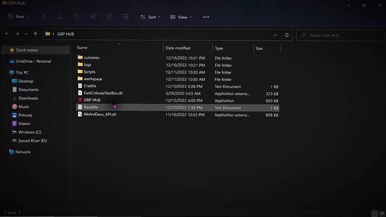Viewport: 386px width, 217px height.
Task: Click the folder icon in address bar
Action: click(x=48, y=34)
